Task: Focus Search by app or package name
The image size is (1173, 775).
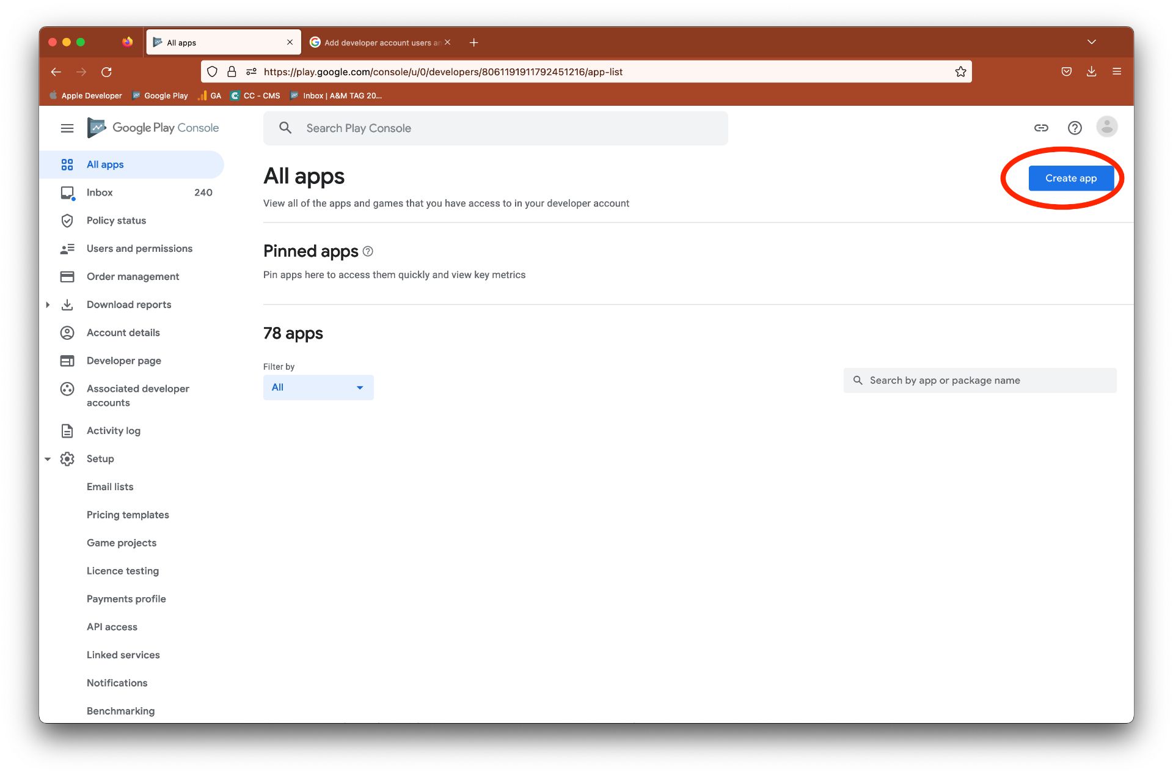Action: pos(980,381)
